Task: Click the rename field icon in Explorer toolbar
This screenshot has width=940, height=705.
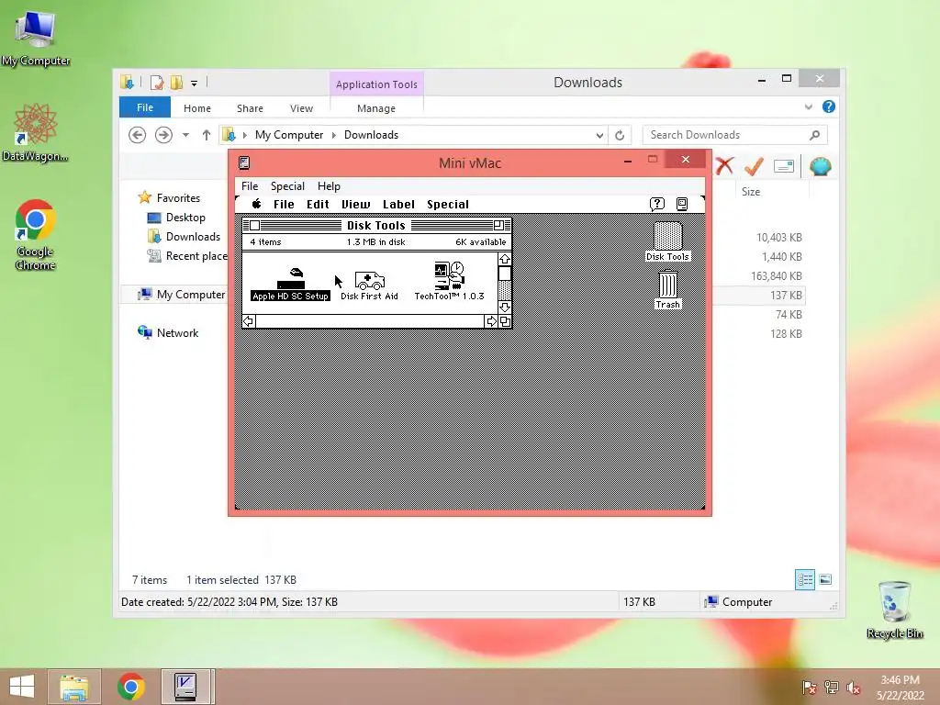Action: [x=784, y=166]
